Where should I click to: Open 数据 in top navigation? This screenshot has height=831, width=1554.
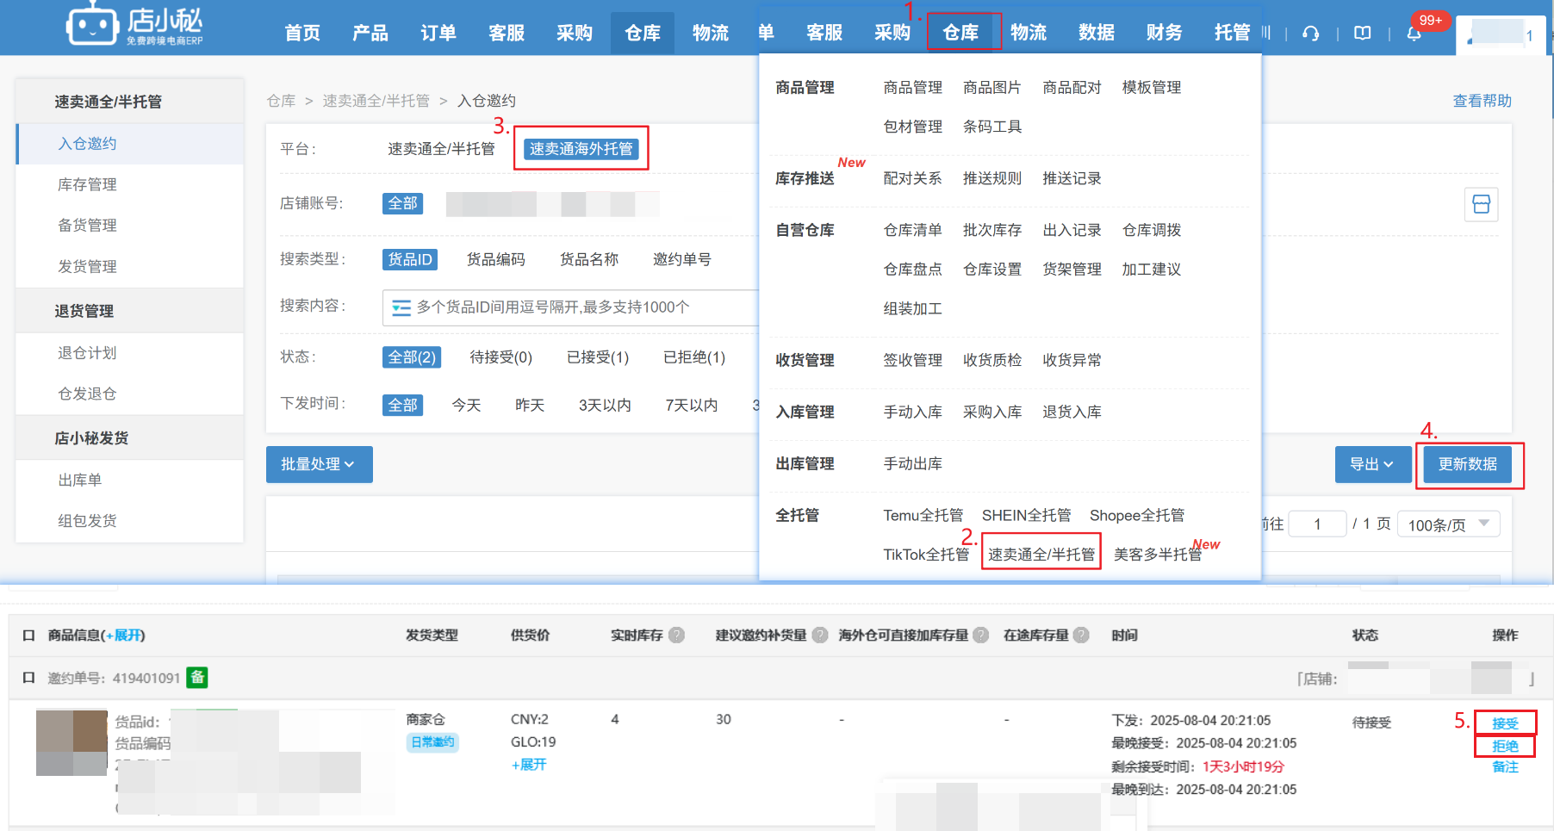click(1097, 33)
